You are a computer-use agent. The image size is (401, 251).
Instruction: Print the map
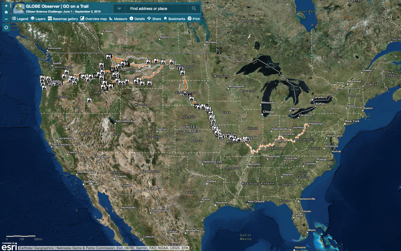[193, 19]
